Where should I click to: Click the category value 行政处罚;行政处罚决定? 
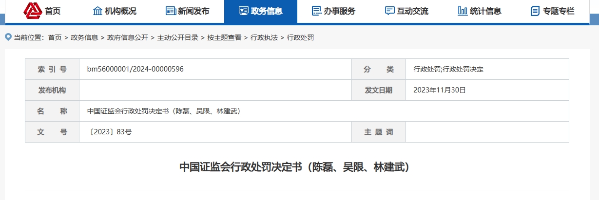tap(448, 69)
